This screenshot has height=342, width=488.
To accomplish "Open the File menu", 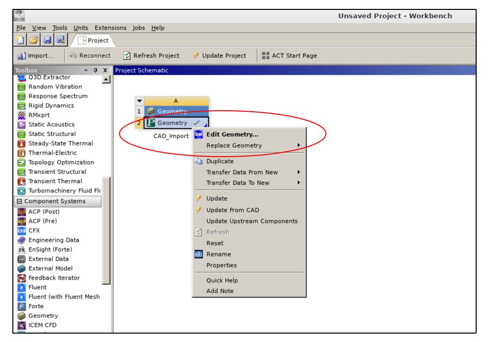I will (x=21, y=28).
